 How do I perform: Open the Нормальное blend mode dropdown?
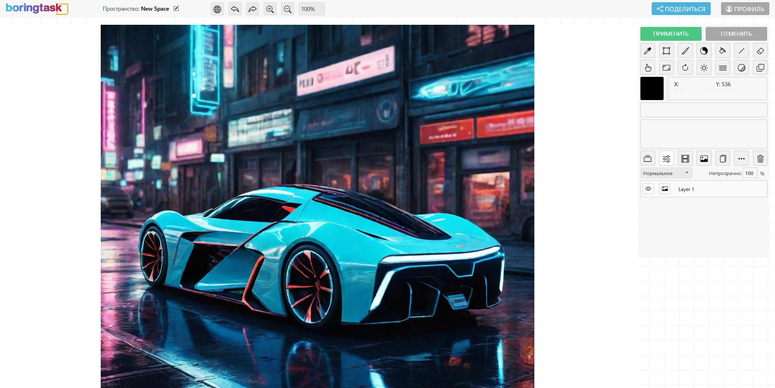click(x=666, y=173)
